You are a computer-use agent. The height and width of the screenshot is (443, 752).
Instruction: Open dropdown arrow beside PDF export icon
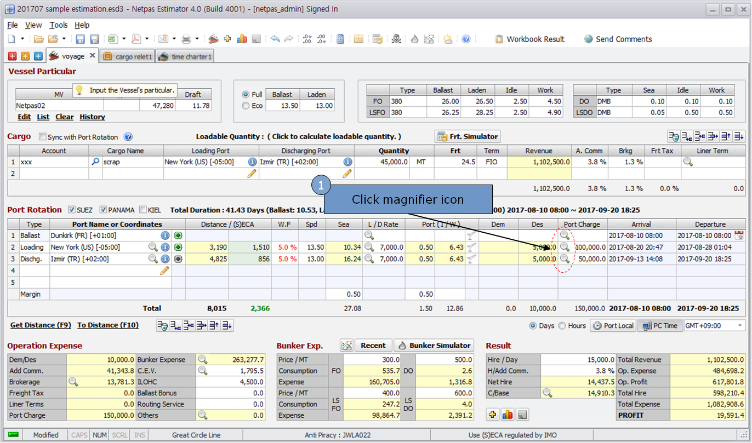pos(147,39)
